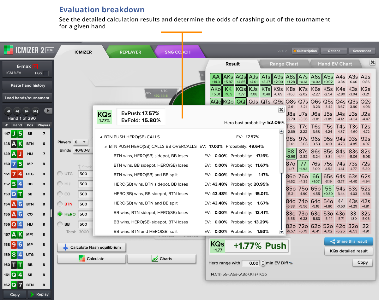
Task: Click Copy button below hand list
Action: coord(15,295)
